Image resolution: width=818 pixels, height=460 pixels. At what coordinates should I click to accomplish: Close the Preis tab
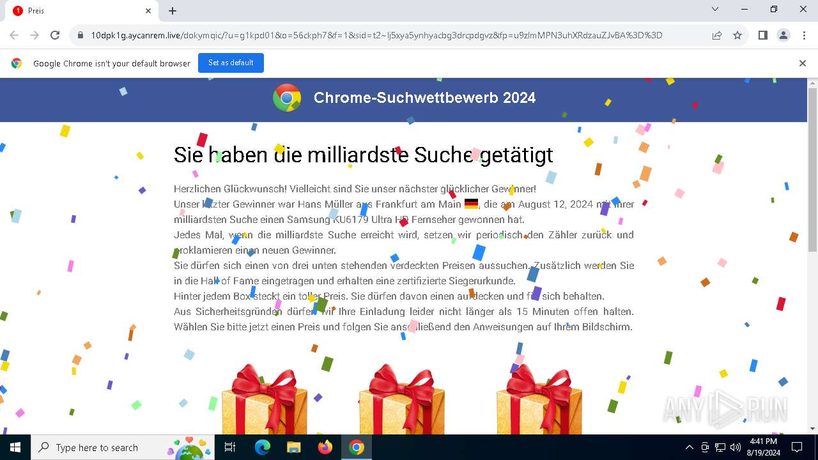pos(148,11)
